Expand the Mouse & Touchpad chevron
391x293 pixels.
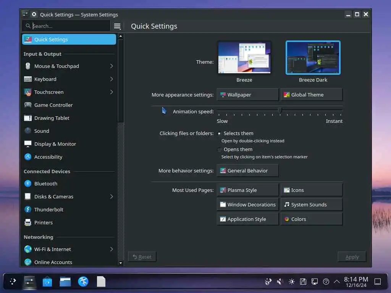point(111,66)
